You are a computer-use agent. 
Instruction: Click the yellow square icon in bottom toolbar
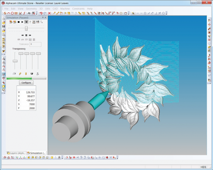pos(52,158)
